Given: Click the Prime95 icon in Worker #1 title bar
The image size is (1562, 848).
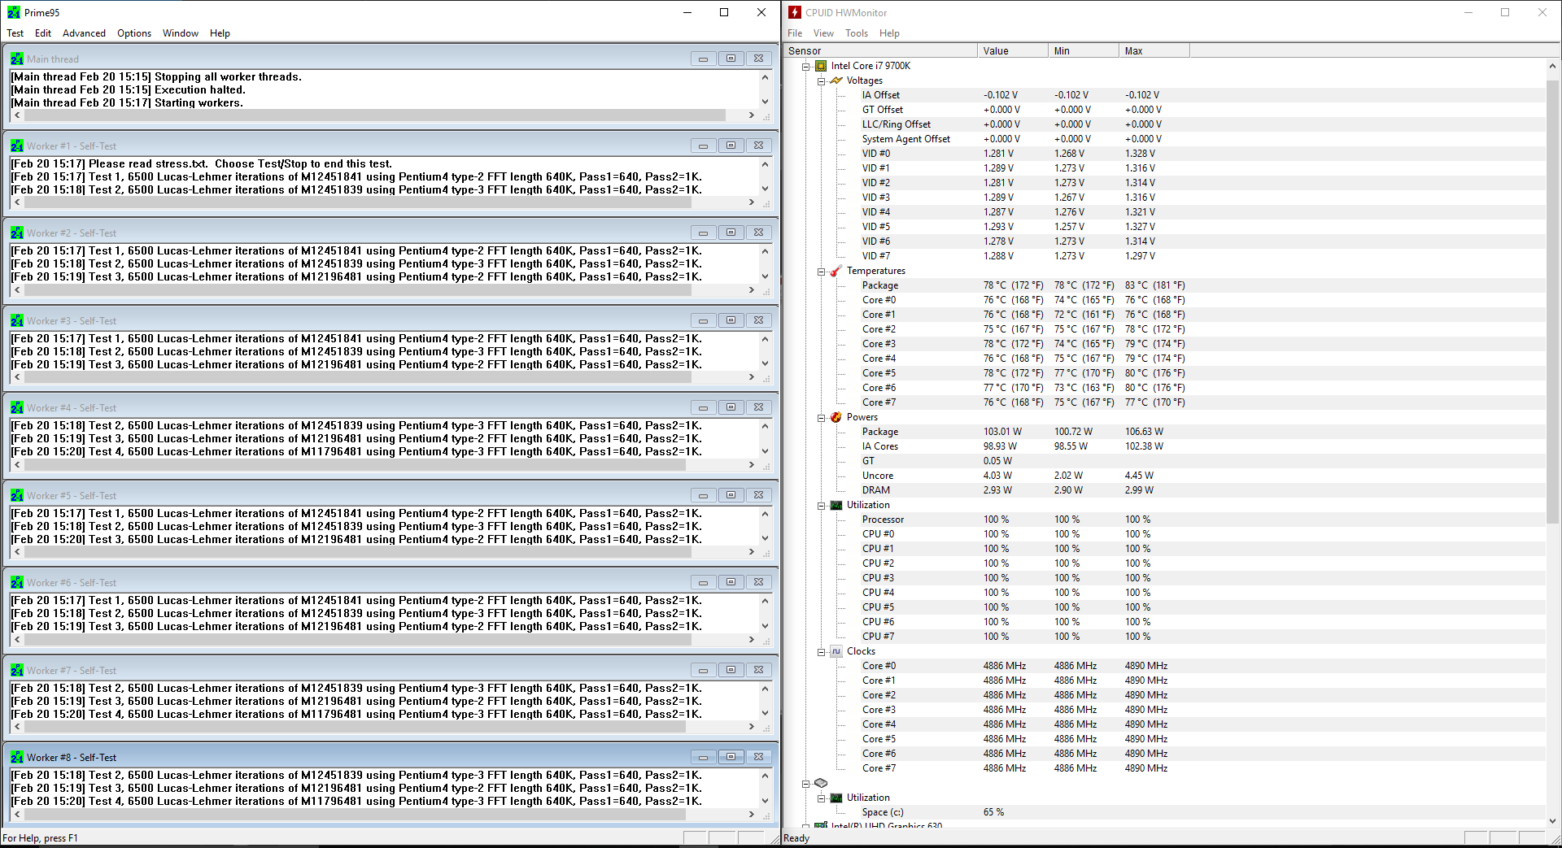Looking at the screenshot, I should 17,146.
